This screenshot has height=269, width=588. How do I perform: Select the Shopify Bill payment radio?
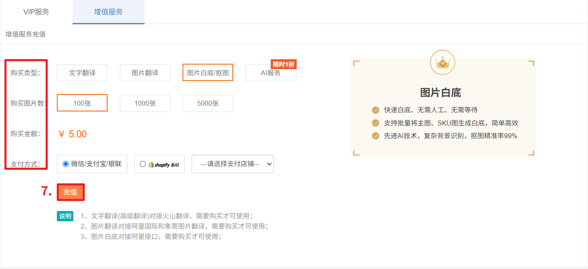pos(143,164)
